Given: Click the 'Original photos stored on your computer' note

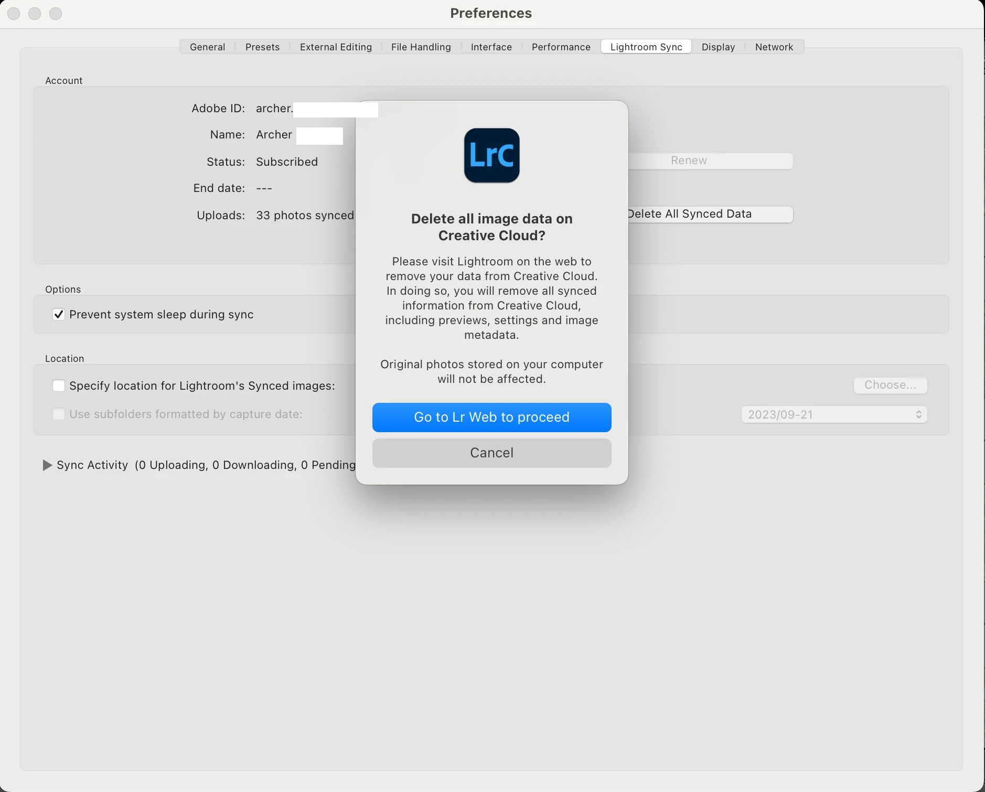Looking at the screenshot, I should coord(491,371).
